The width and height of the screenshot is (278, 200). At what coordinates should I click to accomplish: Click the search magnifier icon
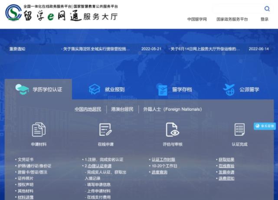point(267,9)
